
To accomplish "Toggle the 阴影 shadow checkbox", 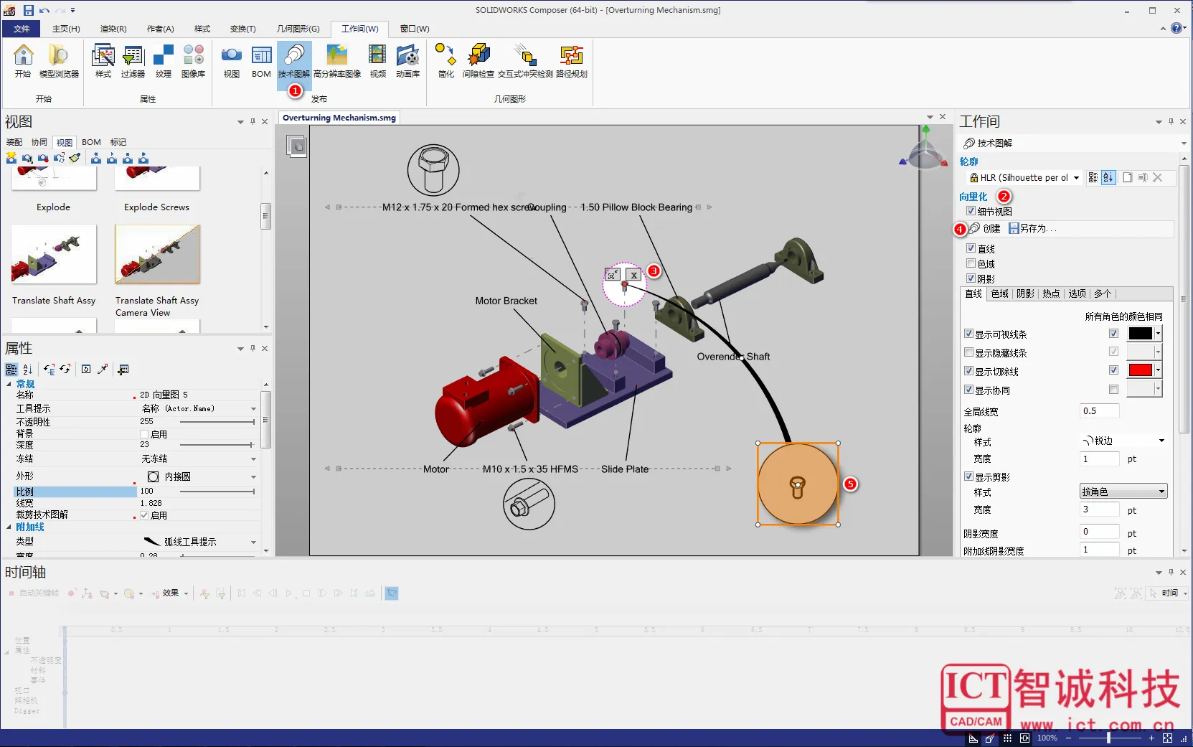I will (x=971, y=278).
